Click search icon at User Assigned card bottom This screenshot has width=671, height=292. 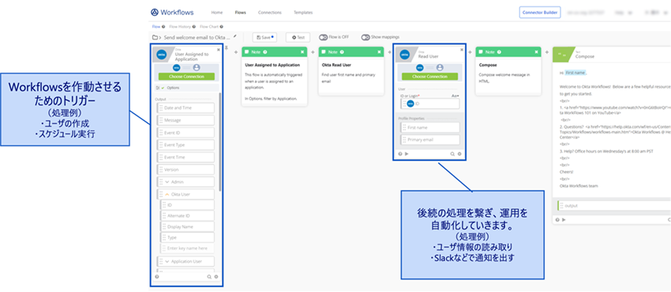pos(209,276)
